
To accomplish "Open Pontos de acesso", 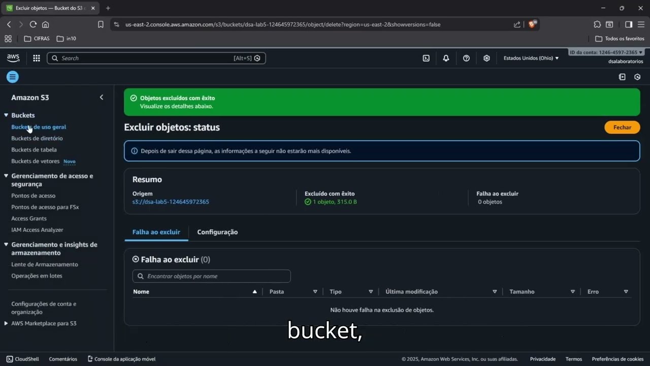I will [x=34, y=196].
